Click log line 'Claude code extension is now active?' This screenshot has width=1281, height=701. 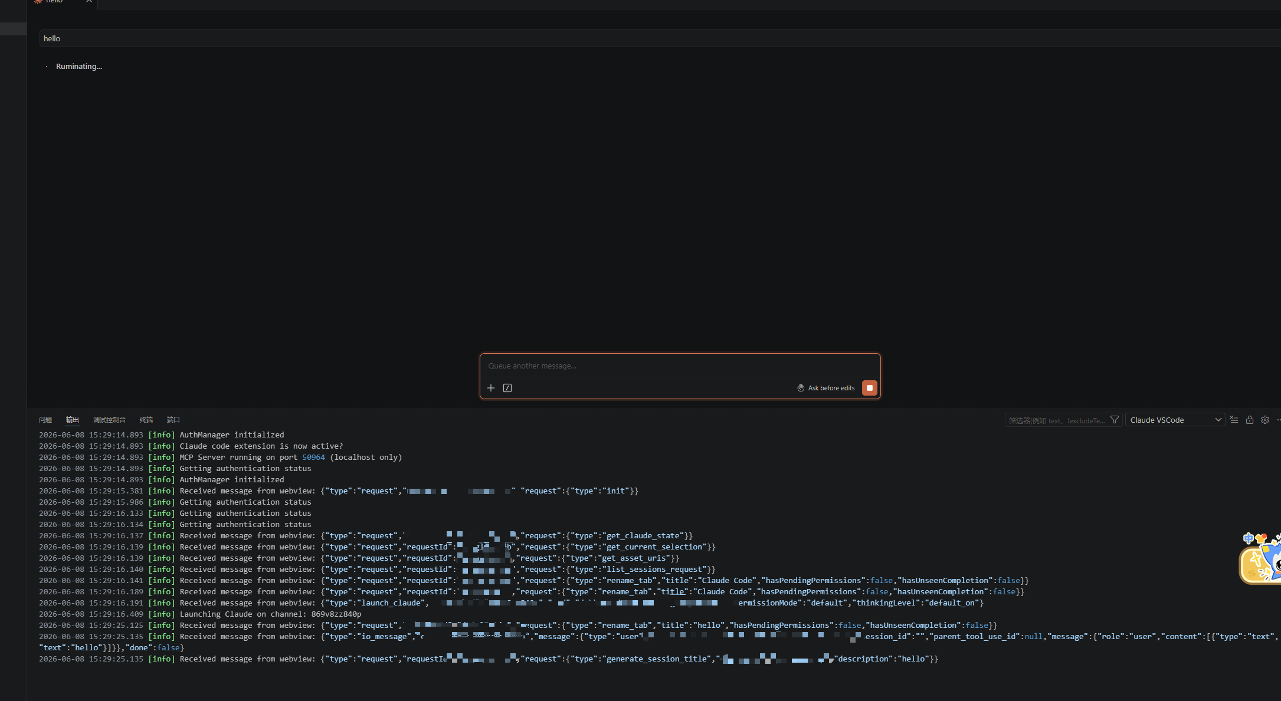pos(261,446)
